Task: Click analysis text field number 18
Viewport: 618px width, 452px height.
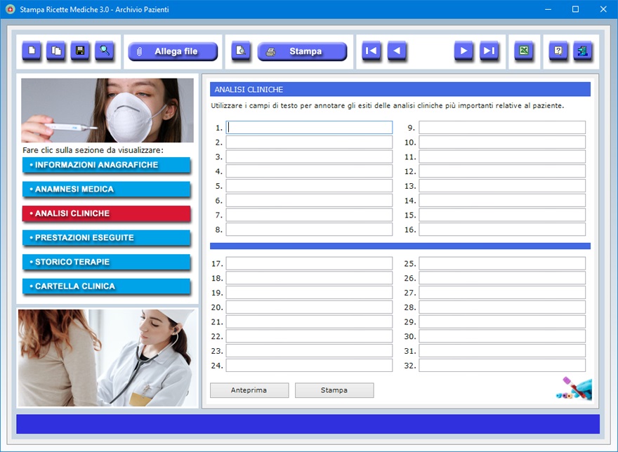Action: tap(309, 278)
